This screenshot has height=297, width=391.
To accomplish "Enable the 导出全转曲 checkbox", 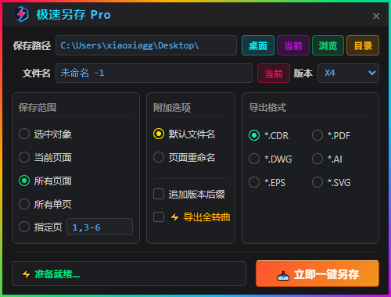I will click(x=159, y=216).
